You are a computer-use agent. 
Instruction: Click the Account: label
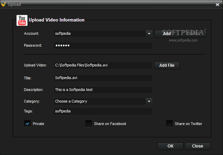(31, 34)
